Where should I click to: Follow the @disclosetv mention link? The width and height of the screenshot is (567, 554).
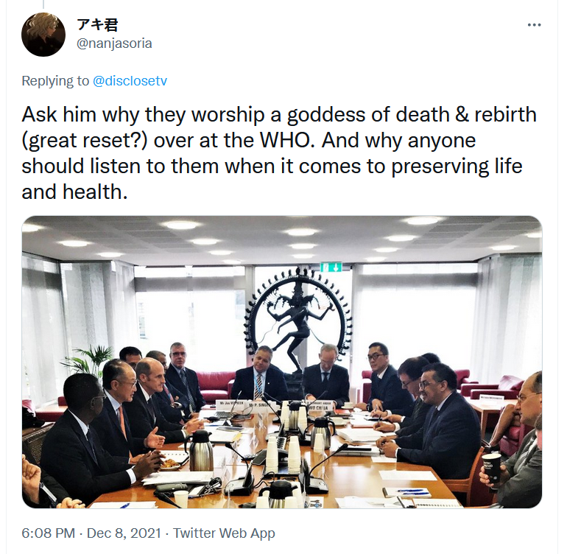click(130, 81)
